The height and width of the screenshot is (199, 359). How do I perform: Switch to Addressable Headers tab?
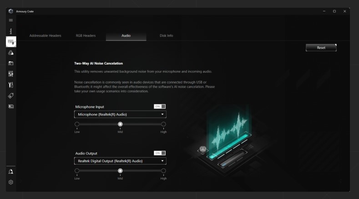[46, 36]
